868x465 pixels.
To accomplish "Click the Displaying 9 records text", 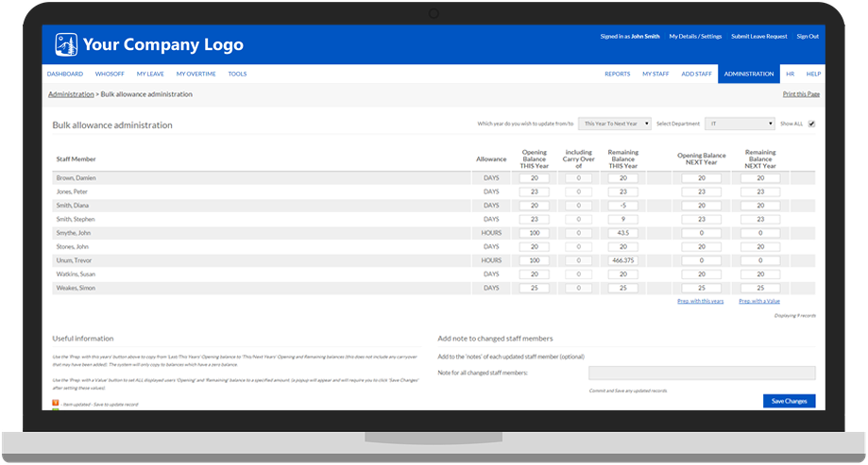I will 795,316.
